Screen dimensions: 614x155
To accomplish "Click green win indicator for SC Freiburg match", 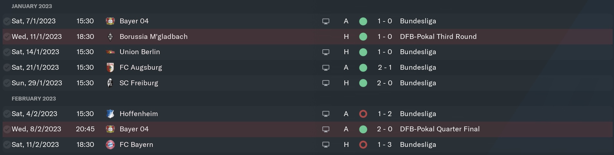I will click(x=363, y=83).
